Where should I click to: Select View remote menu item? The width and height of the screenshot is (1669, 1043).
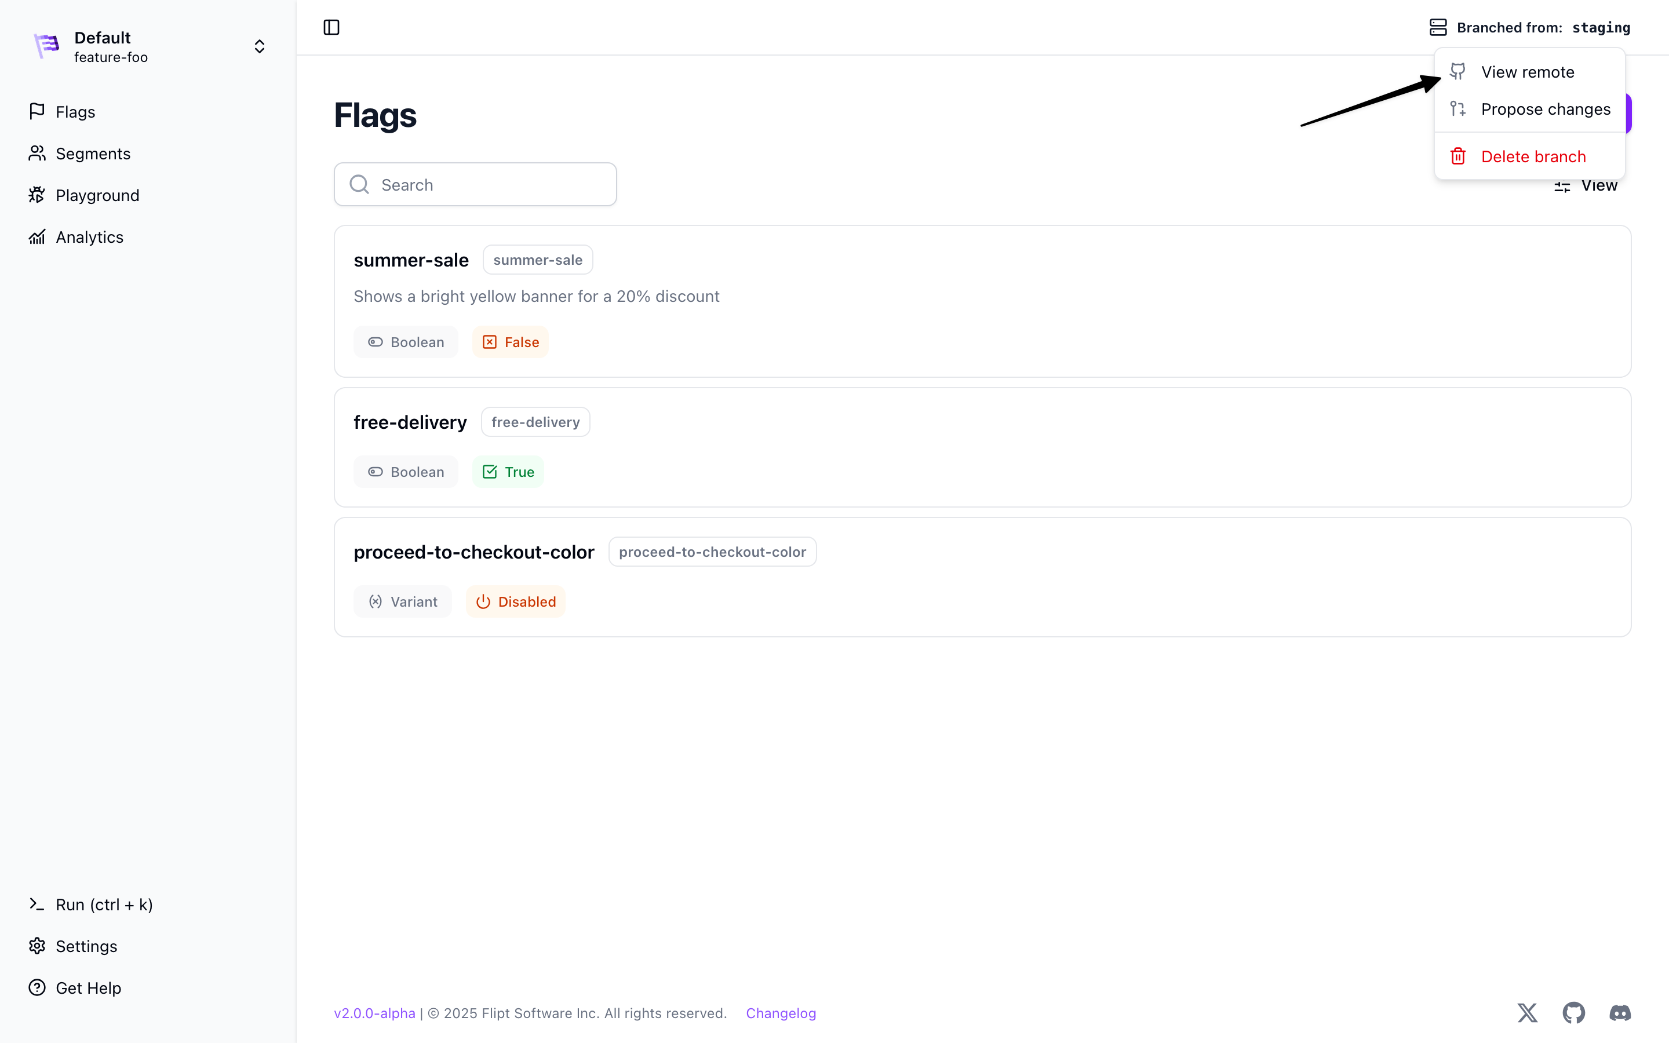1527,72
